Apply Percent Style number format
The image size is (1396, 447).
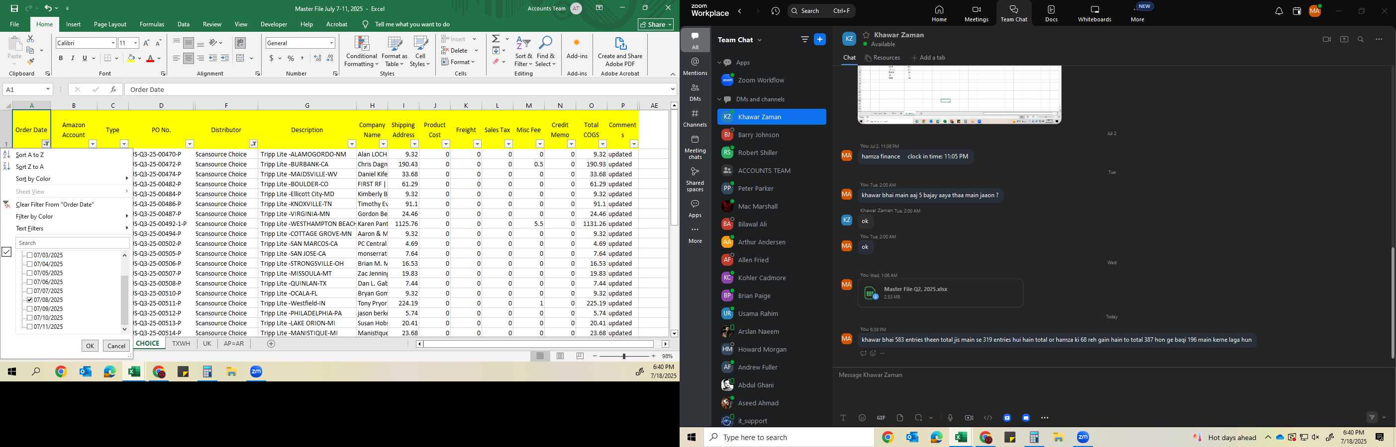[x=291, y=59]
